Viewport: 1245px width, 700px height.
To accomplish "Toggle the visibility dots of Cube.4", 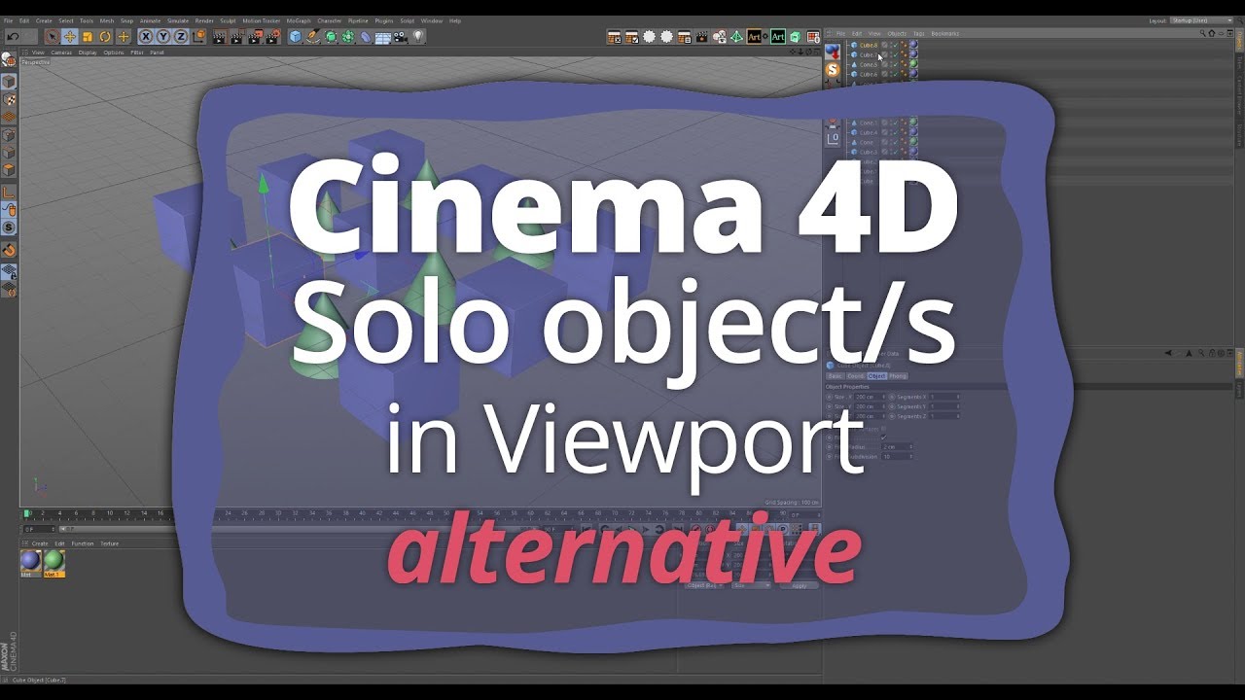I will [x=891, y=132].
